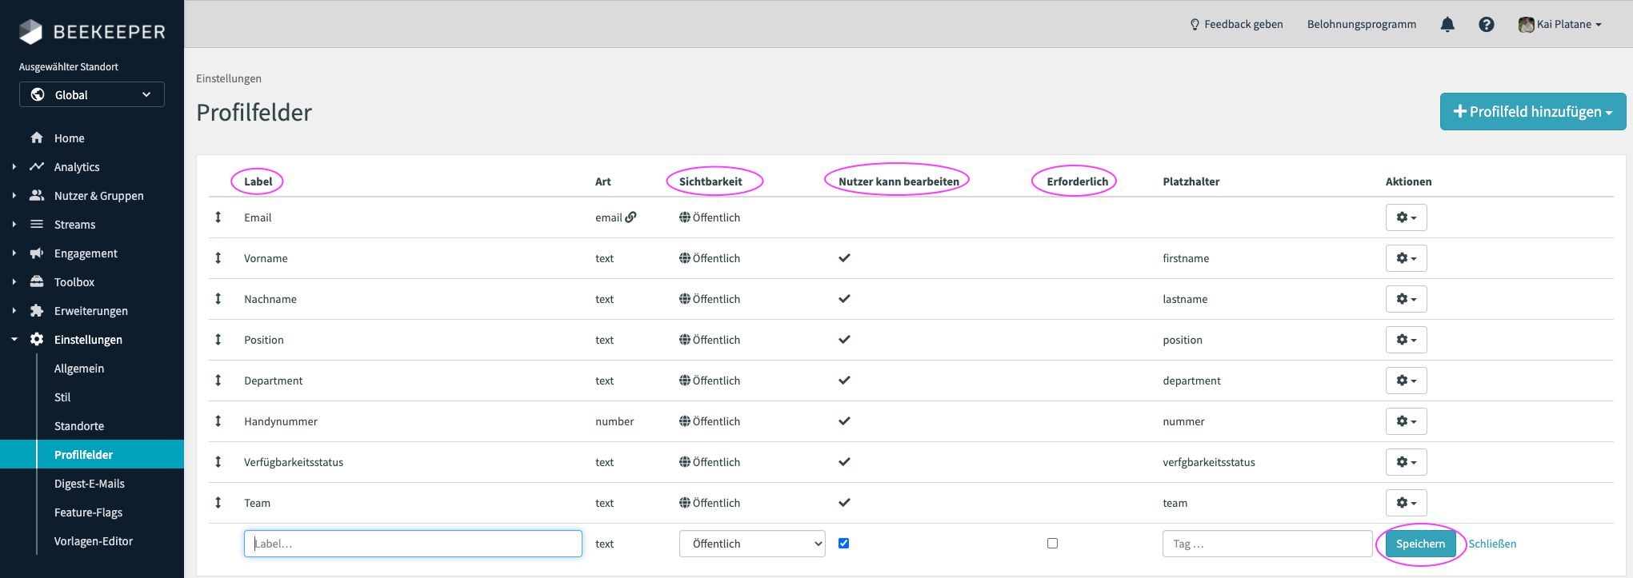Image resolution: width=1633 pixels, height=578 pixels.
Task: Save the new profile field with Speichern
Action: 1420,544
